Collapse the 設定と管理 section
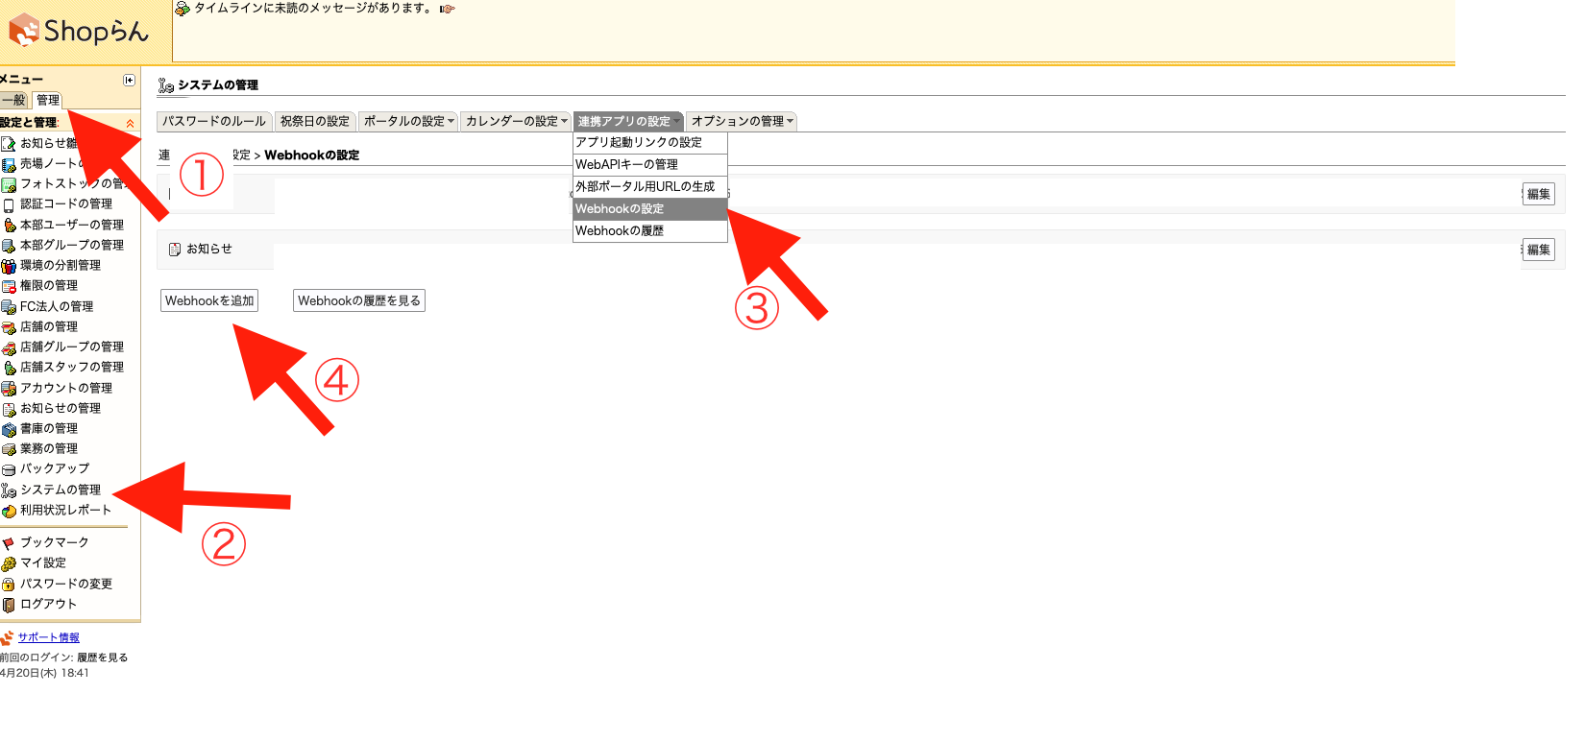 (x=130, y=123)
